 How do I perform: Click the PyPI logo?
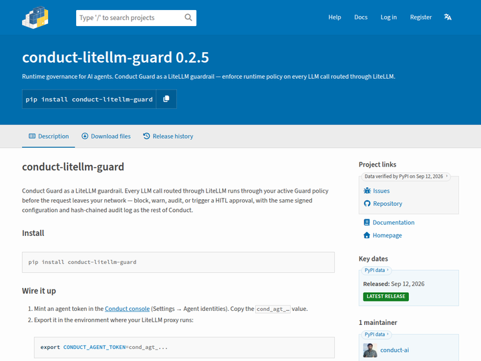click(35, 17)
